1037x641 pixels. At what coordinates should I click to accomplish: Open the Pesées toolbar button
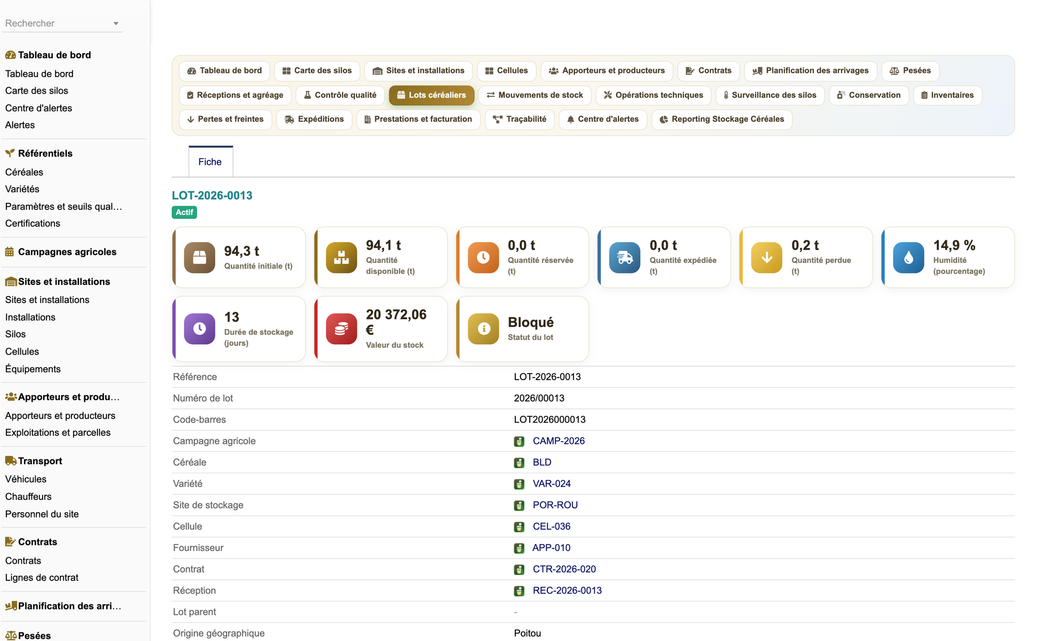click(910, 71)
